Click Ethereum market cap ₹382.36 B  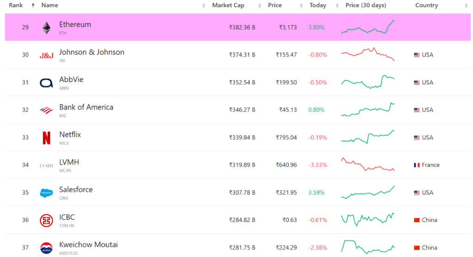[x=242, y=27]
